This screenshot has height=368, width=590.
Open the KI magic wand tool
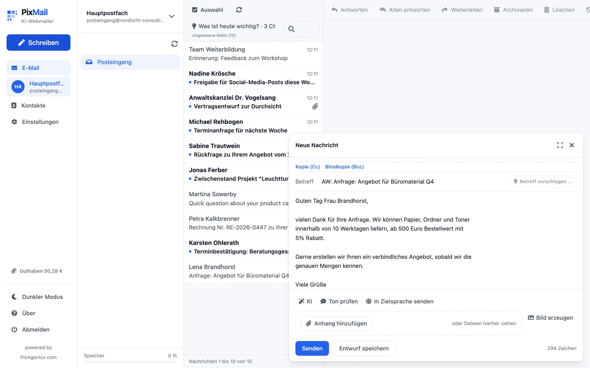point(306,301)
